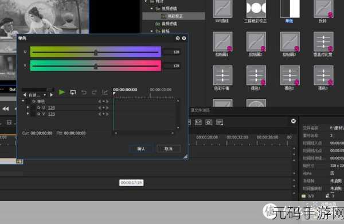Image resolution: width=344 pixels, height=224 pixels.
Task: Toggle keyframe enable for 单色 row
Action: [x=34, y=101]
